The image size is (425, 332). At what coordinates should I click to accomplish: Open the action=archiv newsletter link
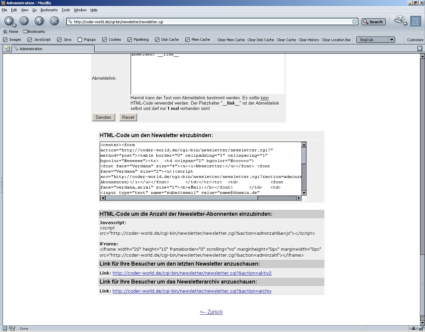coord(192,291)
